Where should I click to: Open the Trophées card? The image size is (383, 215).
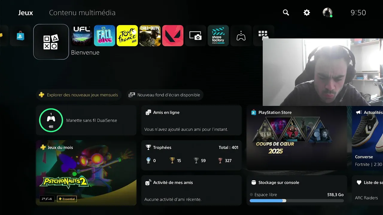click(191, 155)
